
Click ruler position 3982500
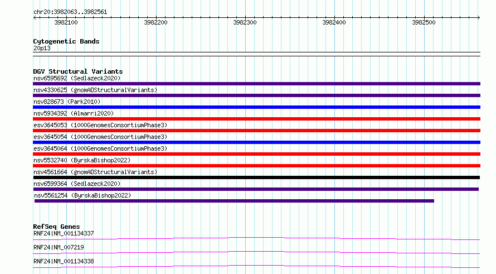pyautogui.click(x=424, y=22)
